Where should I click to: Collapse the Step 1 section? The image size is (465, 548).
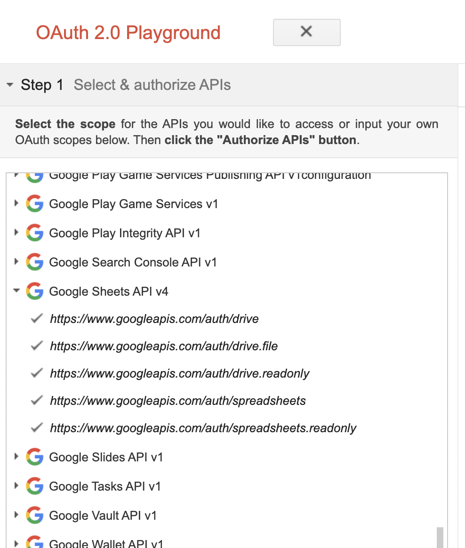tap(9, 84)
